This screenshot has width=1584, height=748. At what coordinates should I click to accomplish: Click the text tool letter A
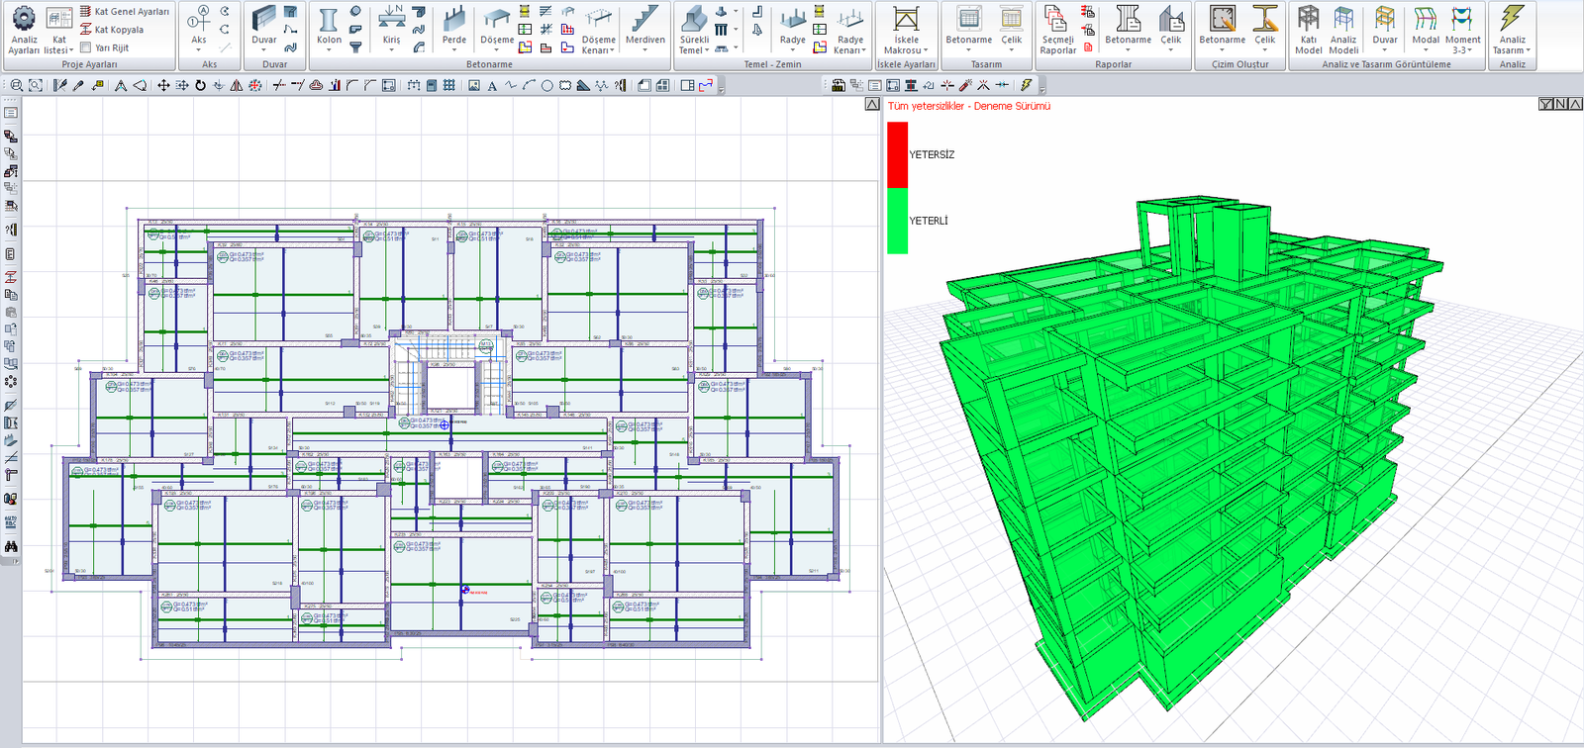click(492, 86)
